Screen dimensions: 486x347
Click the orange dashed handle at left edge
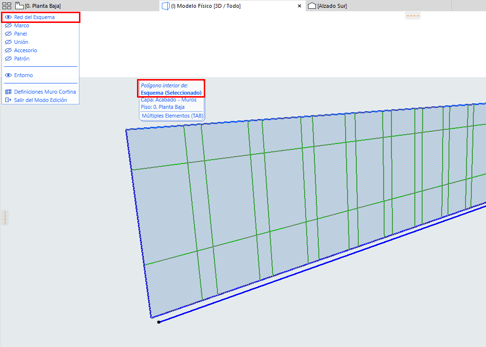point(5,218)
